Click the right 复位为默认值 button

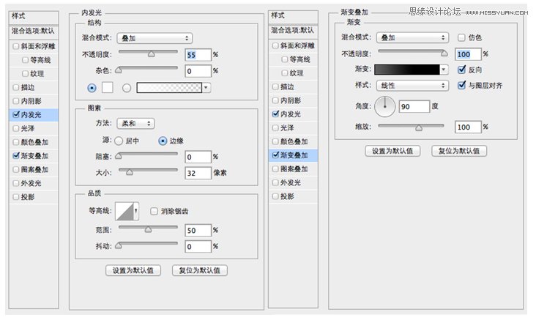coord(459,151)
